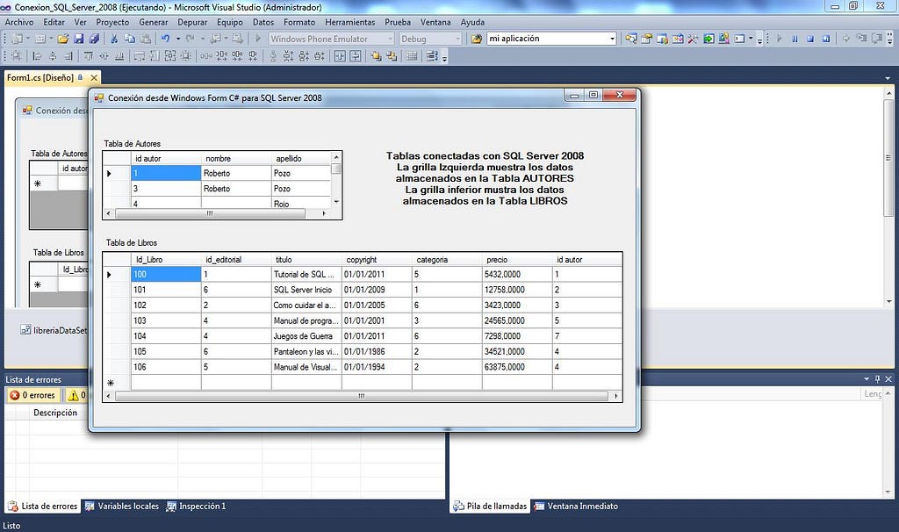This screenshot has width=899, height=532.
Task: Open the Formato menu
Action: (x=299, y=22)
